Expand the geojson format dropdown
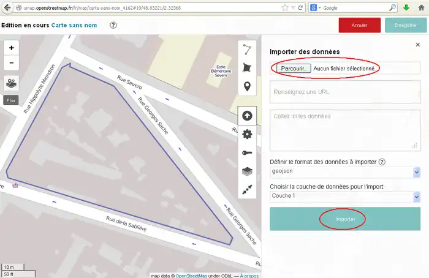 pos(345,172)
